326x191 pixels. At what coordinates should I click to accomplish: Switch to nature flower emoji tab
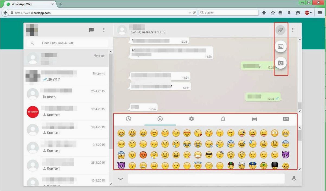coord(191,119)
